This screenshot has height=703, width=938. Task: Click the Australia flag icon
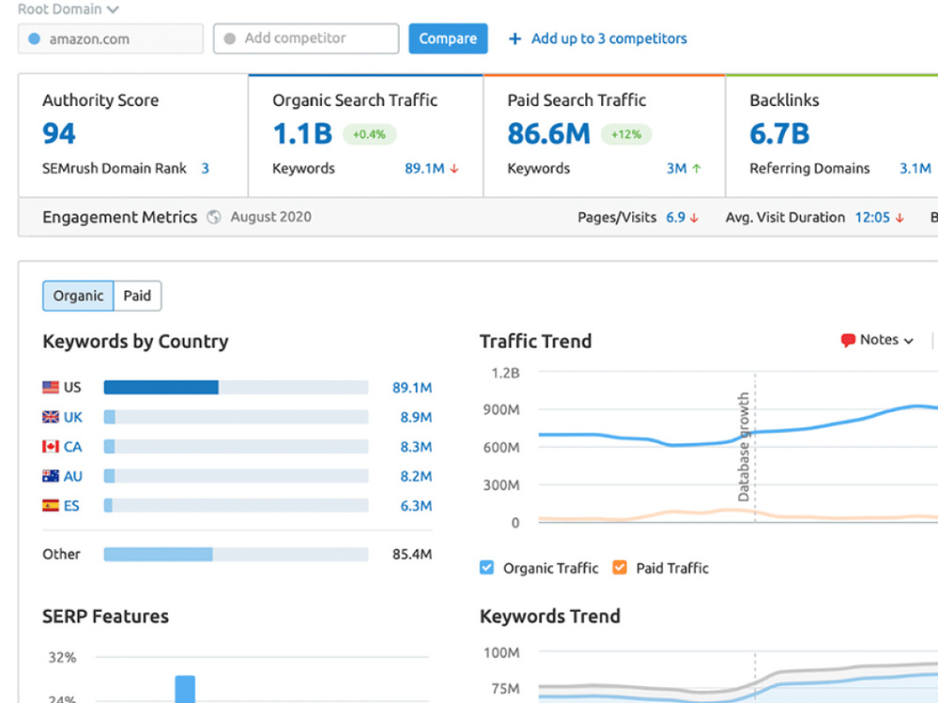[51, 476]
